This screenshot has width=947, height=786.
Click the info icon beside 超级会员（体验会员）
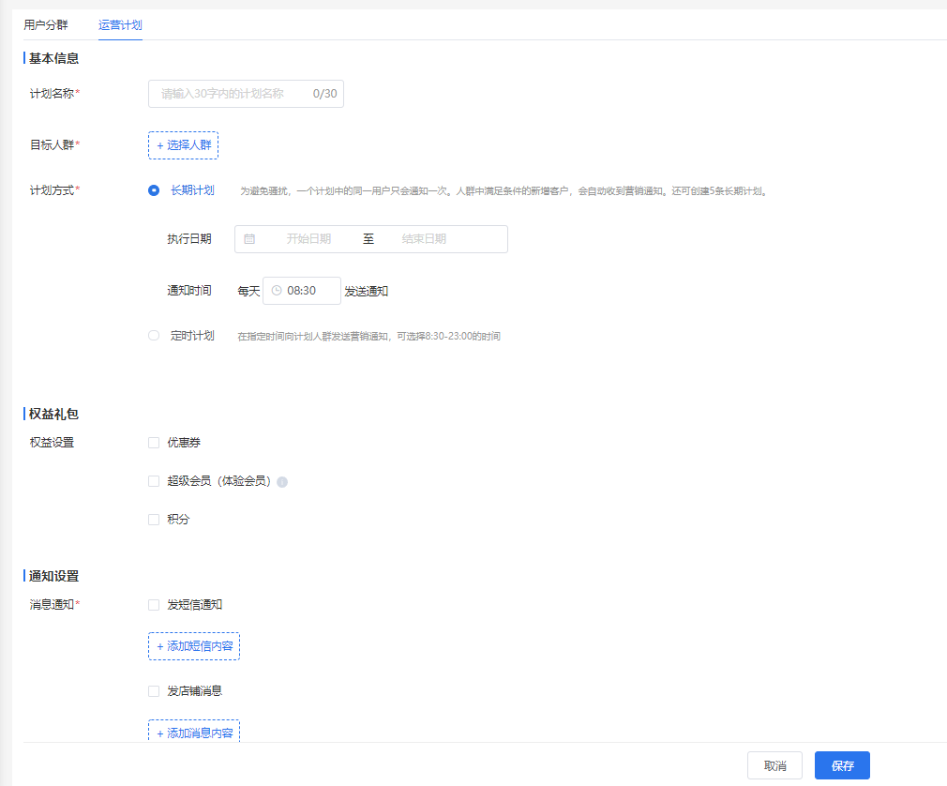click(282, 481)
